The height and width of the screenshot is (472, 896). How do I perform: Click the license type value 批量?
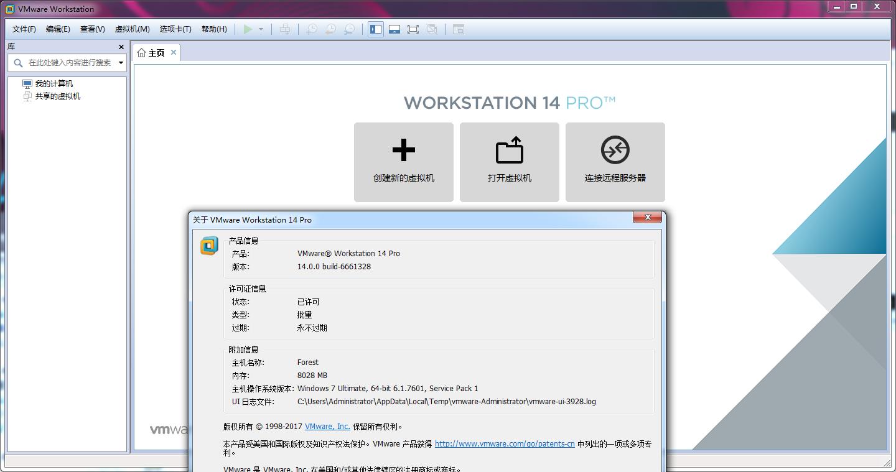pyautogui.click(x=304, y=315)
